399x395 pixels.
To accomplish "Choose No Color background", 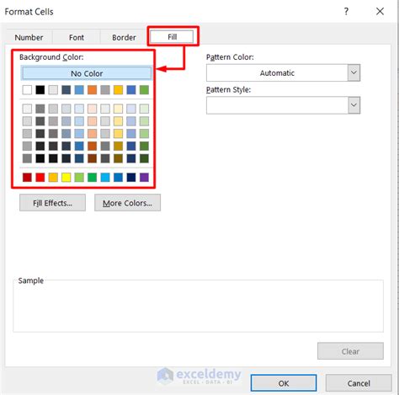I will tap(87, 73).
